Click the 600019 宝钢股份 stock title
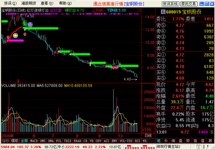215x150 pixels. 184,12
